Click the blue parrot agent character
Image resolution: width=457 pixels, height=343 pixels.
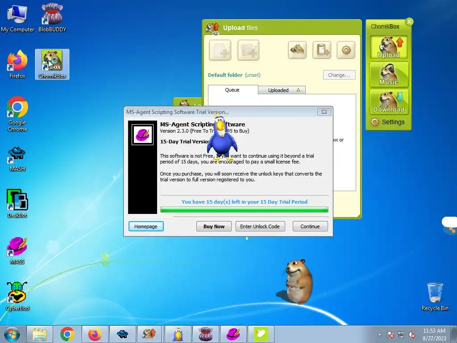(x=222, y=138)
